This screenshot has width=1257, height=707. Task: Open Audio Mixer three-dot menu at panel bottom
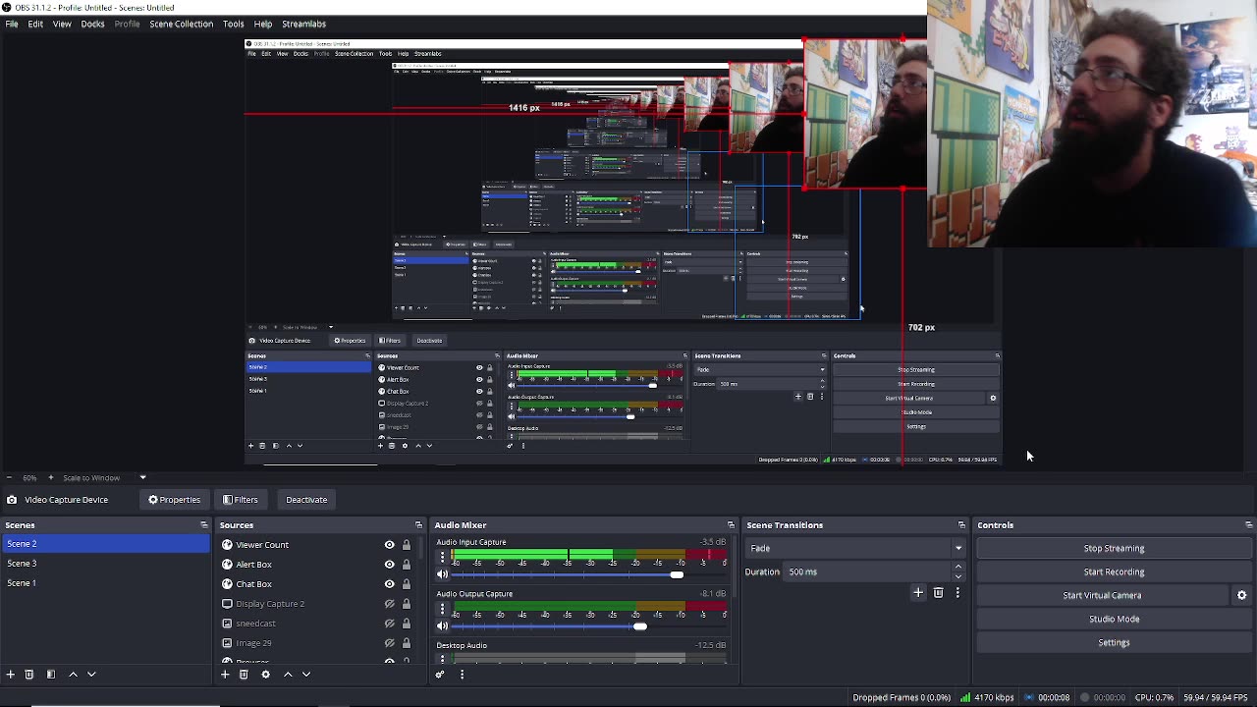coord(462,675)
